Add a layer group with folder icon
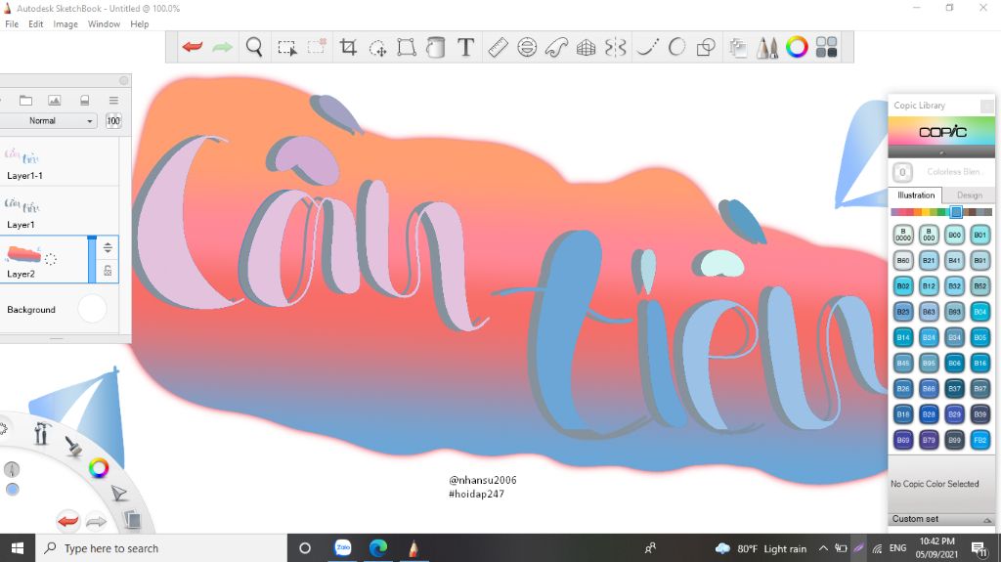Screen dimensions: 1001x562 [25, 101]
